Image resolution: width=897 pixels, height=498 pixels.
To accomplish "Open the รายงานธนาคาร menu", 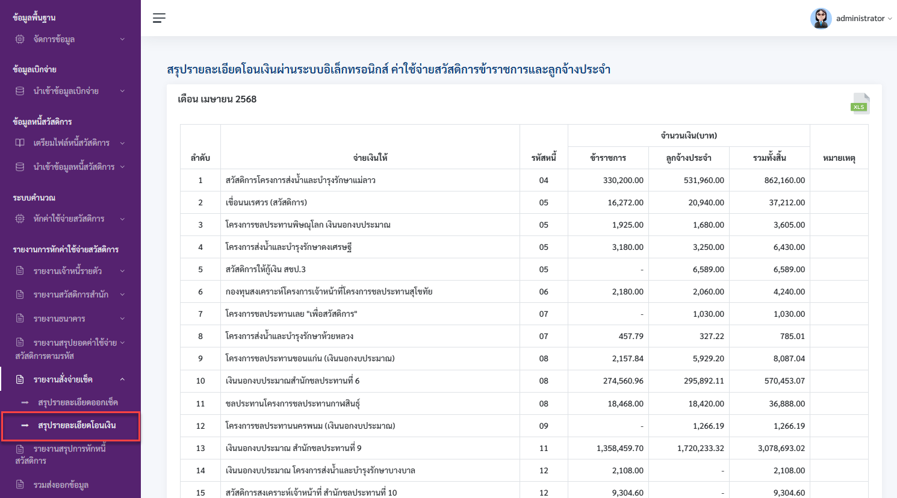I will point(70,318).
